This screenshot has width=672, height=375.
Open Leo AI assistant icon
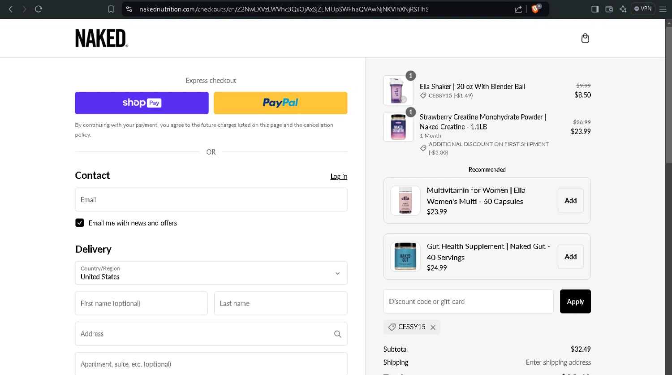623,9
